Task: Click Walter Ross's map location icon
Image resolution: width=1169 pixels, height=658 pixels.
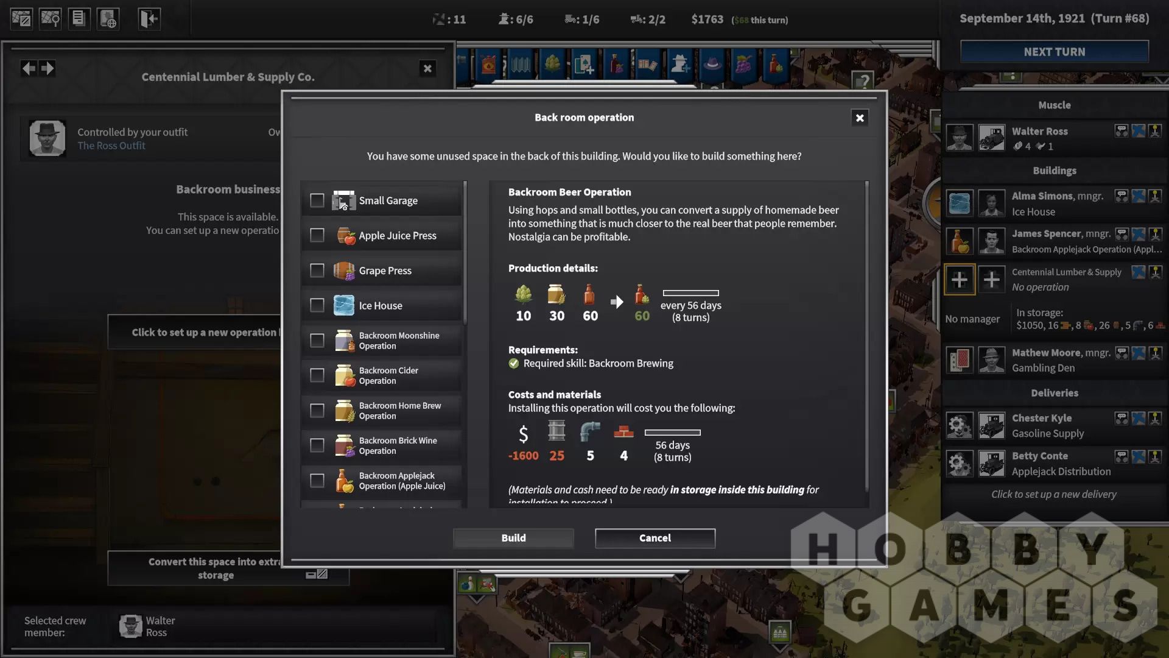Action: click(x=1138, y=130)
